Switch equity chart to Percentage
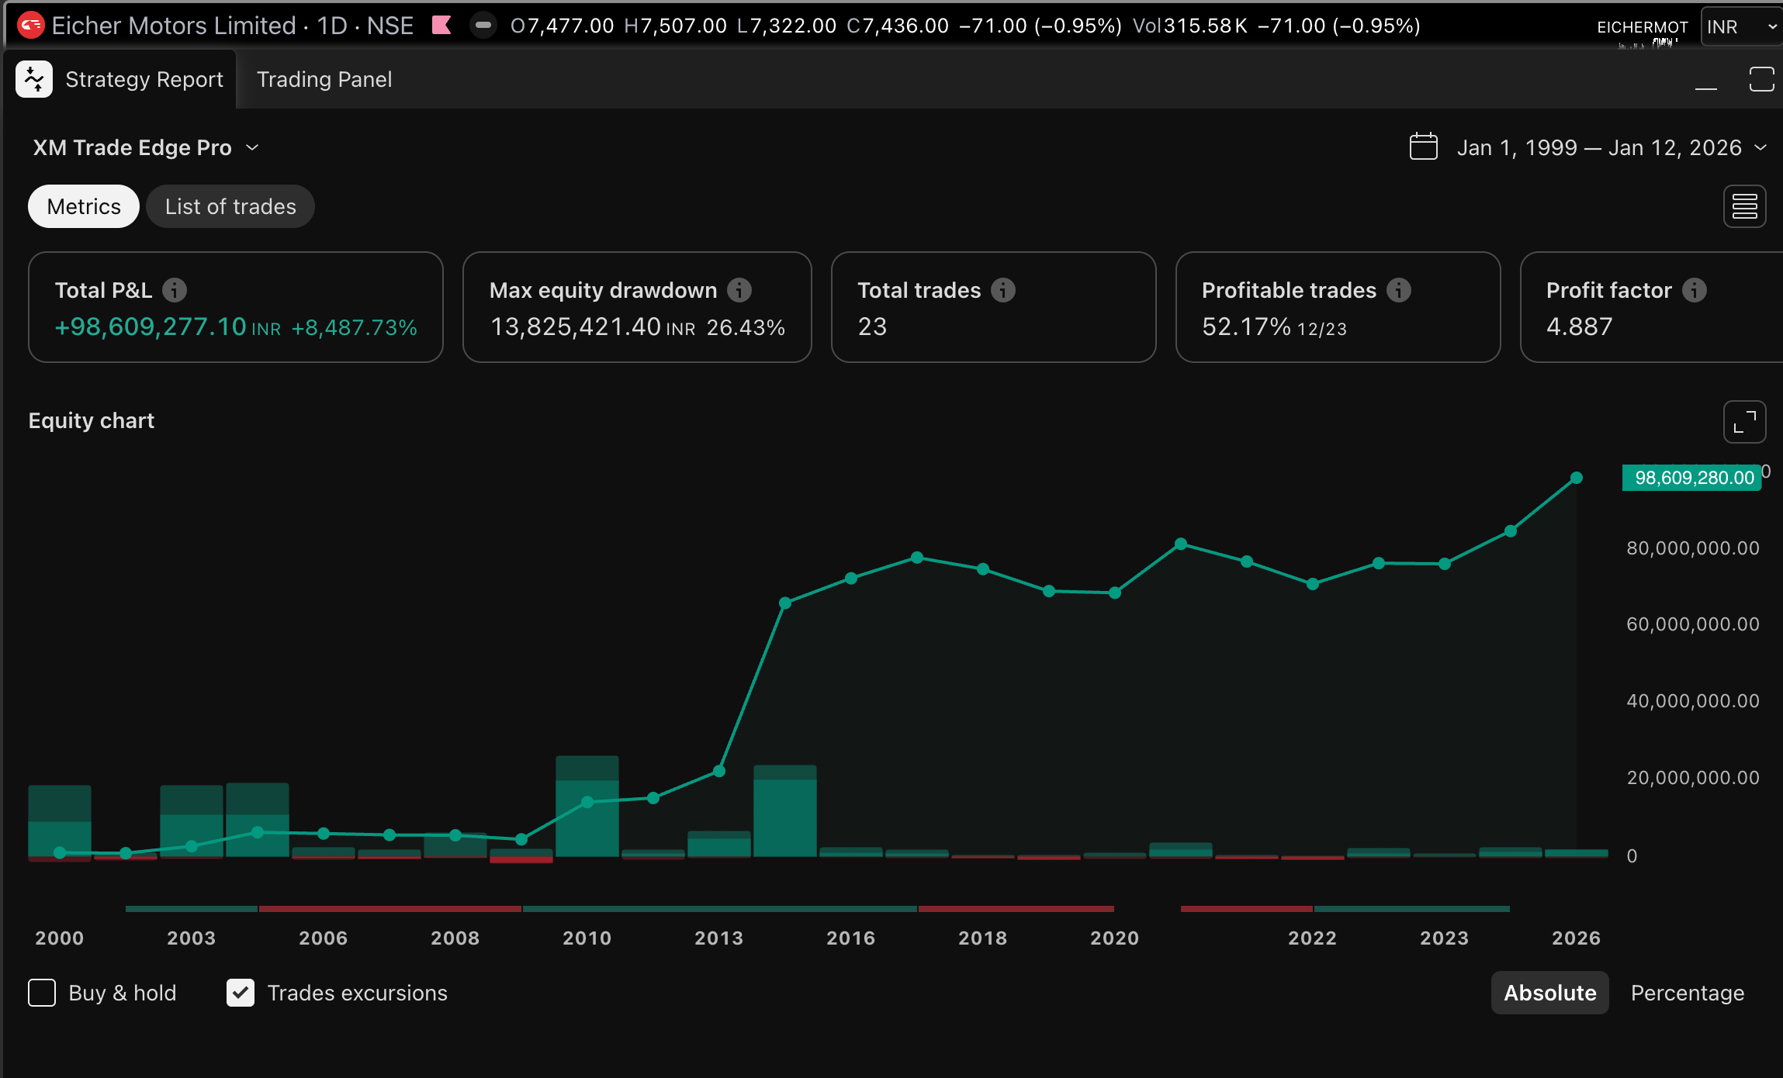The width and height of the screenshot is (1783, 1078). pyautogui.click(x=1687, y=993)
